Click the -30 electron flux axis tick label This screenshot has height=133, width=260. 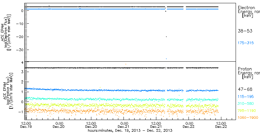point(20,50)
